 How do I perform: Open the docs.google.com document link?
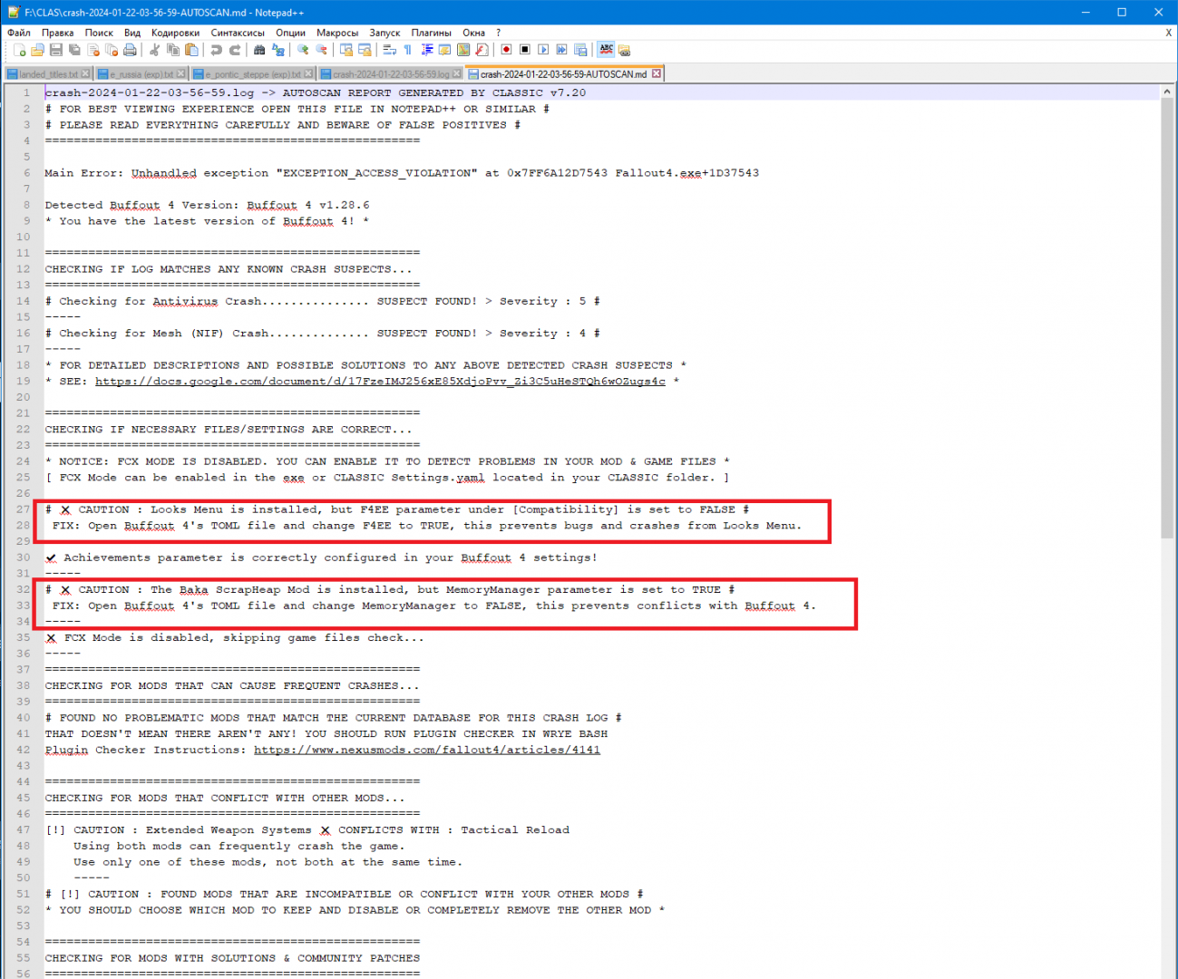[380, 382]
